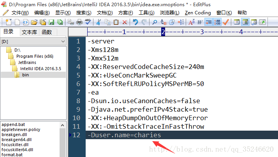Cut selection with scissors icon
278x157 pixels.
[99, 22]
